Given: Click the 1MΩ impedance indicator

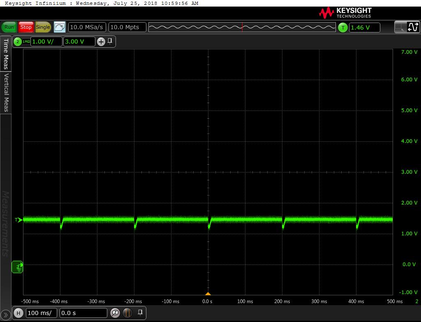Looking at the screenshot, I should (x=26, y=41).
